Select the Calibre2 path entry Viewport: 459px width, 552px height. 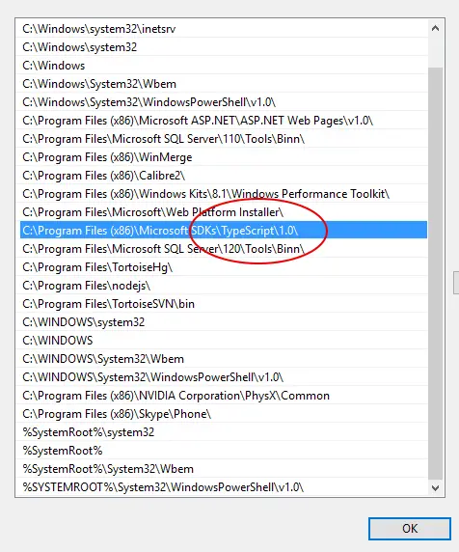click(x=224, y=176)
